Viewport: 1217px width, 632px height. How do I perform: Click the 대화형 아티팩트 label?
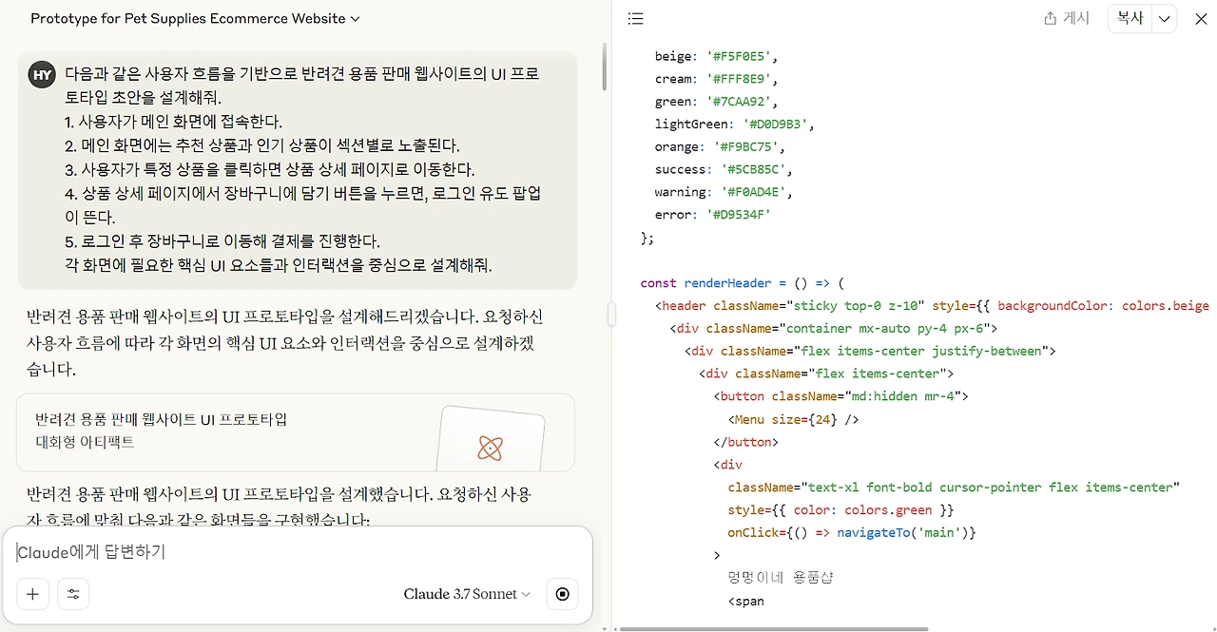point(85,442)
